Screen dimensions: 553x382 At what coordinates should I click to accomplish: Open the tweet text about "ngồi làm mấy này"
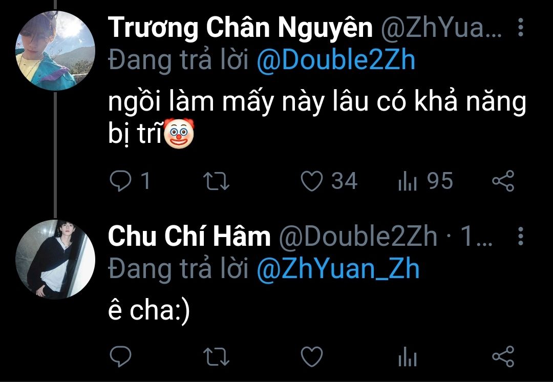317,118
